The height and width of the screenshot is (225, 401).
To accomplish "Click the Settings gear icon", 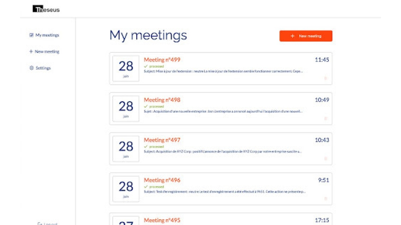I will pyautogui.click(x=31, y=68).
